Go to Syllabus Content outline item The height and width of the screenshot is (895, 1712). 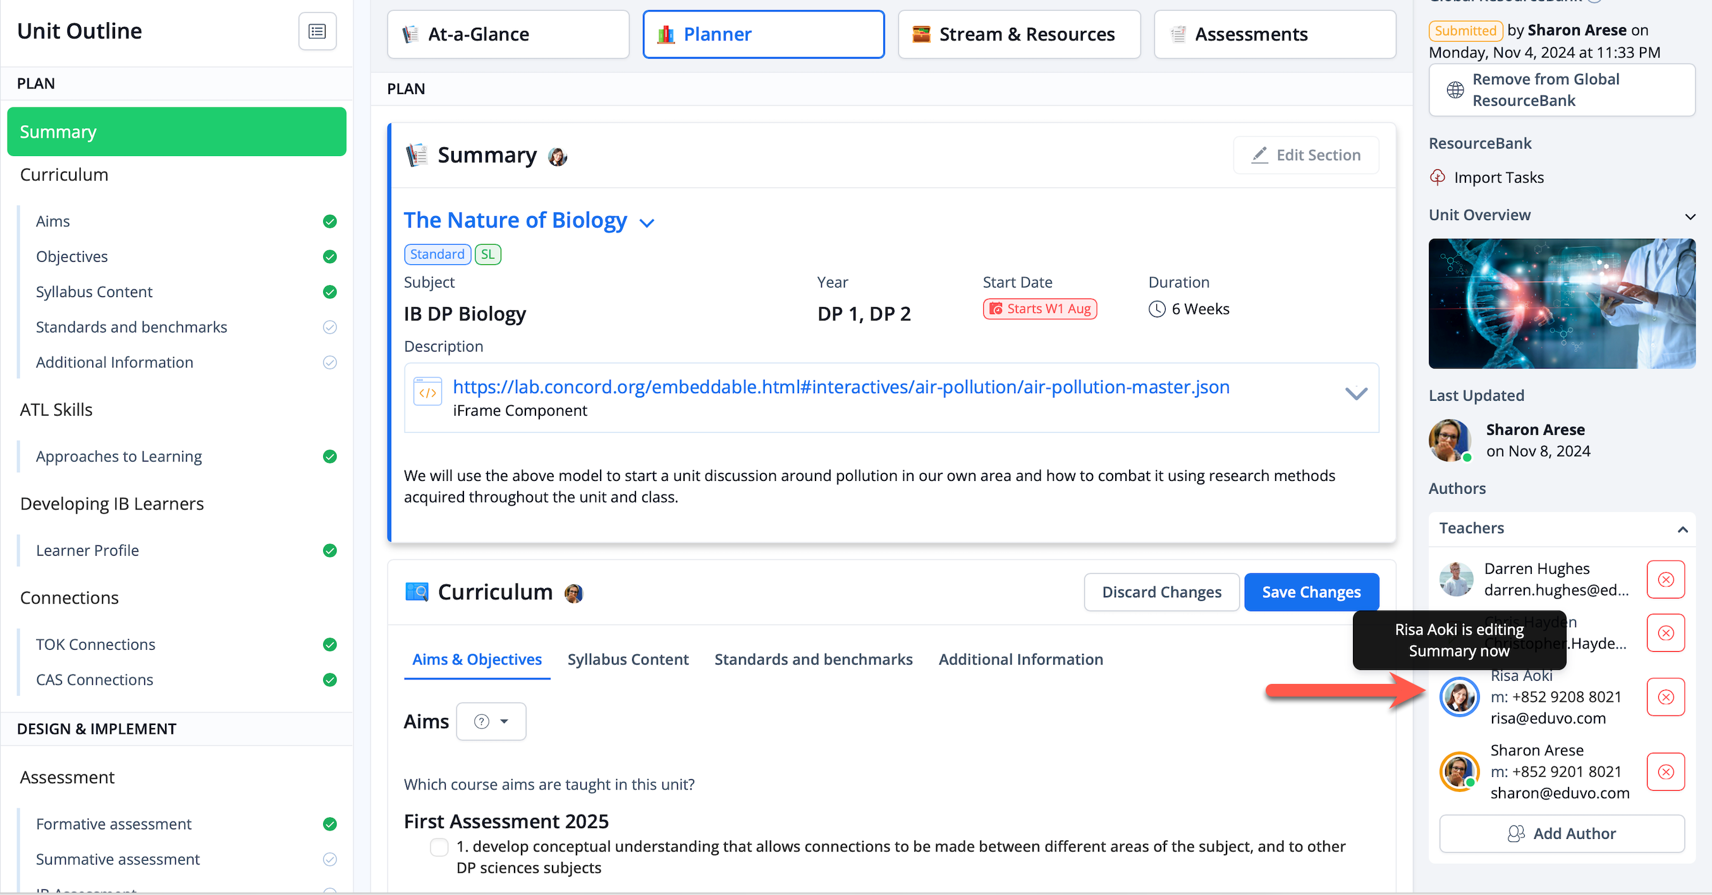coord(94,291)
